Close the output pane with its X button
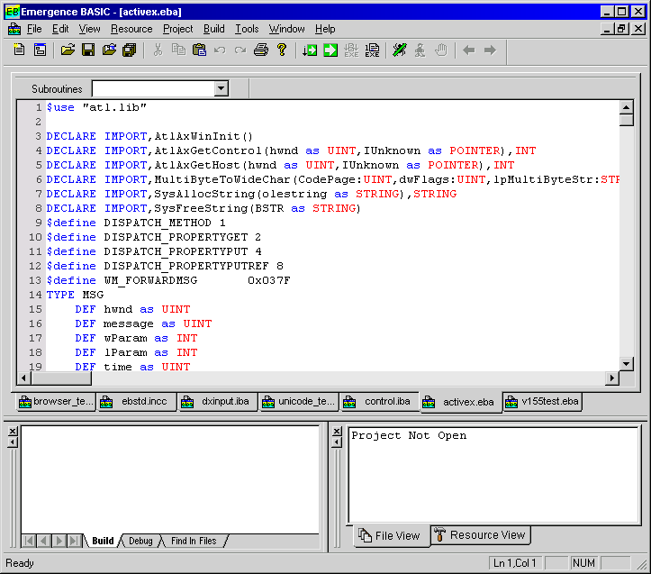 tap(12, 432)
